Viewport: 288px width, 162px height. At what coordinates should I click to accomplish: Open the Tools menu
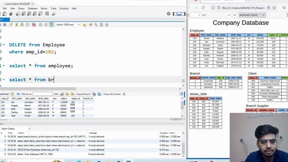click(x=54, y=9)
